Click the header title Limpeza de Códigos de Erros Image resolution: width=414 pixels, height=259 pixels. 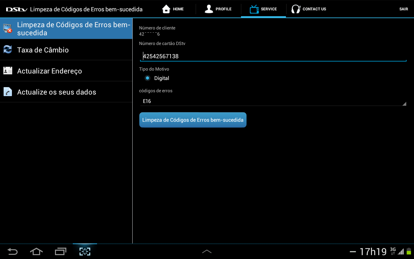coord(86,9)
